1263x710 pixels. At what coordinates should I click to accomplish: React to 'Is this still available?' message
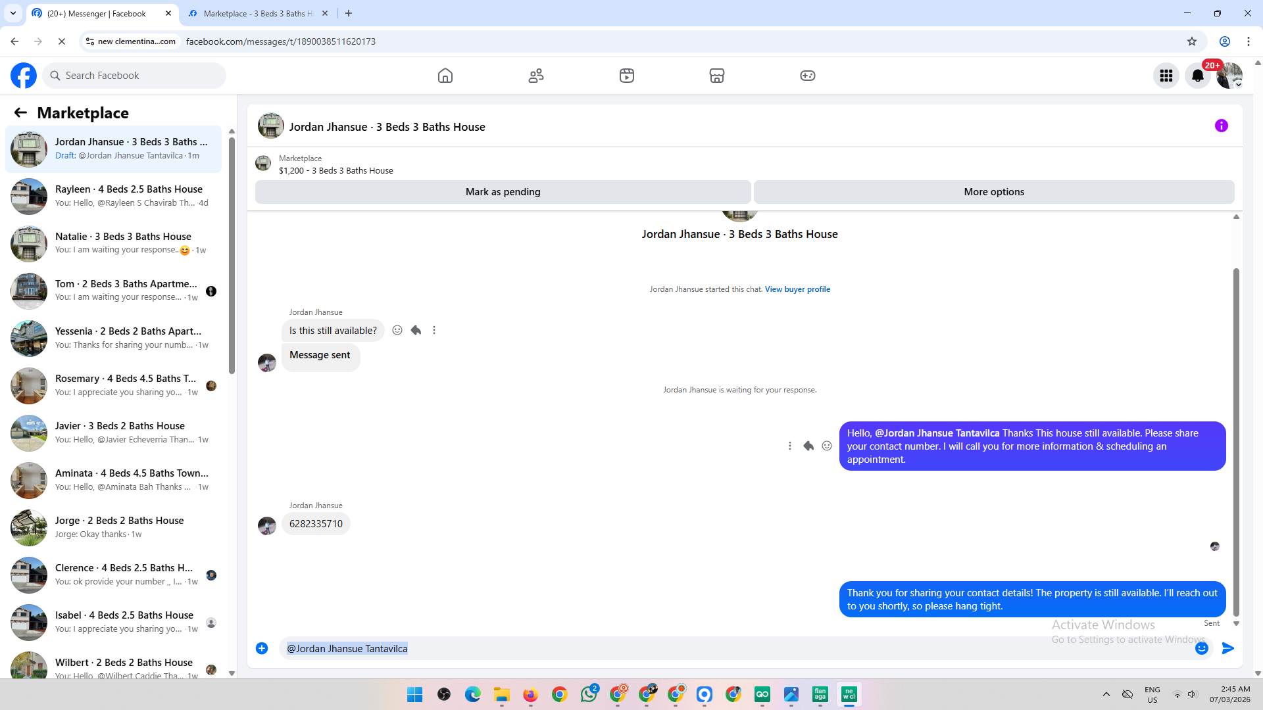397,330
